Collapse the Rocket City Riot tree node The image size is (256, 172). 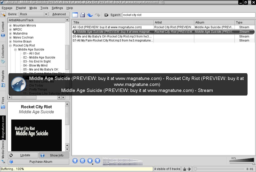point(10,45)
